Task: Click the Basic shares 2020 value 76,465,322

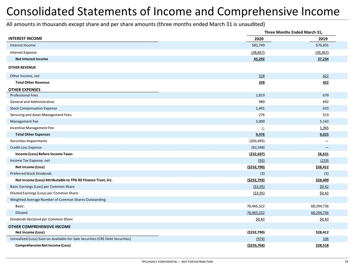Action: [x=256, y=206]
